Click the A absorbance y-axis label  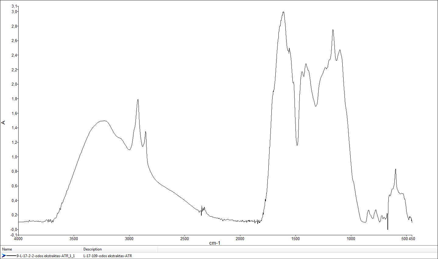coord(3,122)
